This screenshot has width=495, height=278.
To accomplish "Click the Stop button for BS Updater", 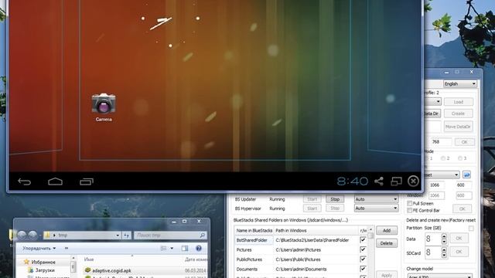I will coord(335,199).
